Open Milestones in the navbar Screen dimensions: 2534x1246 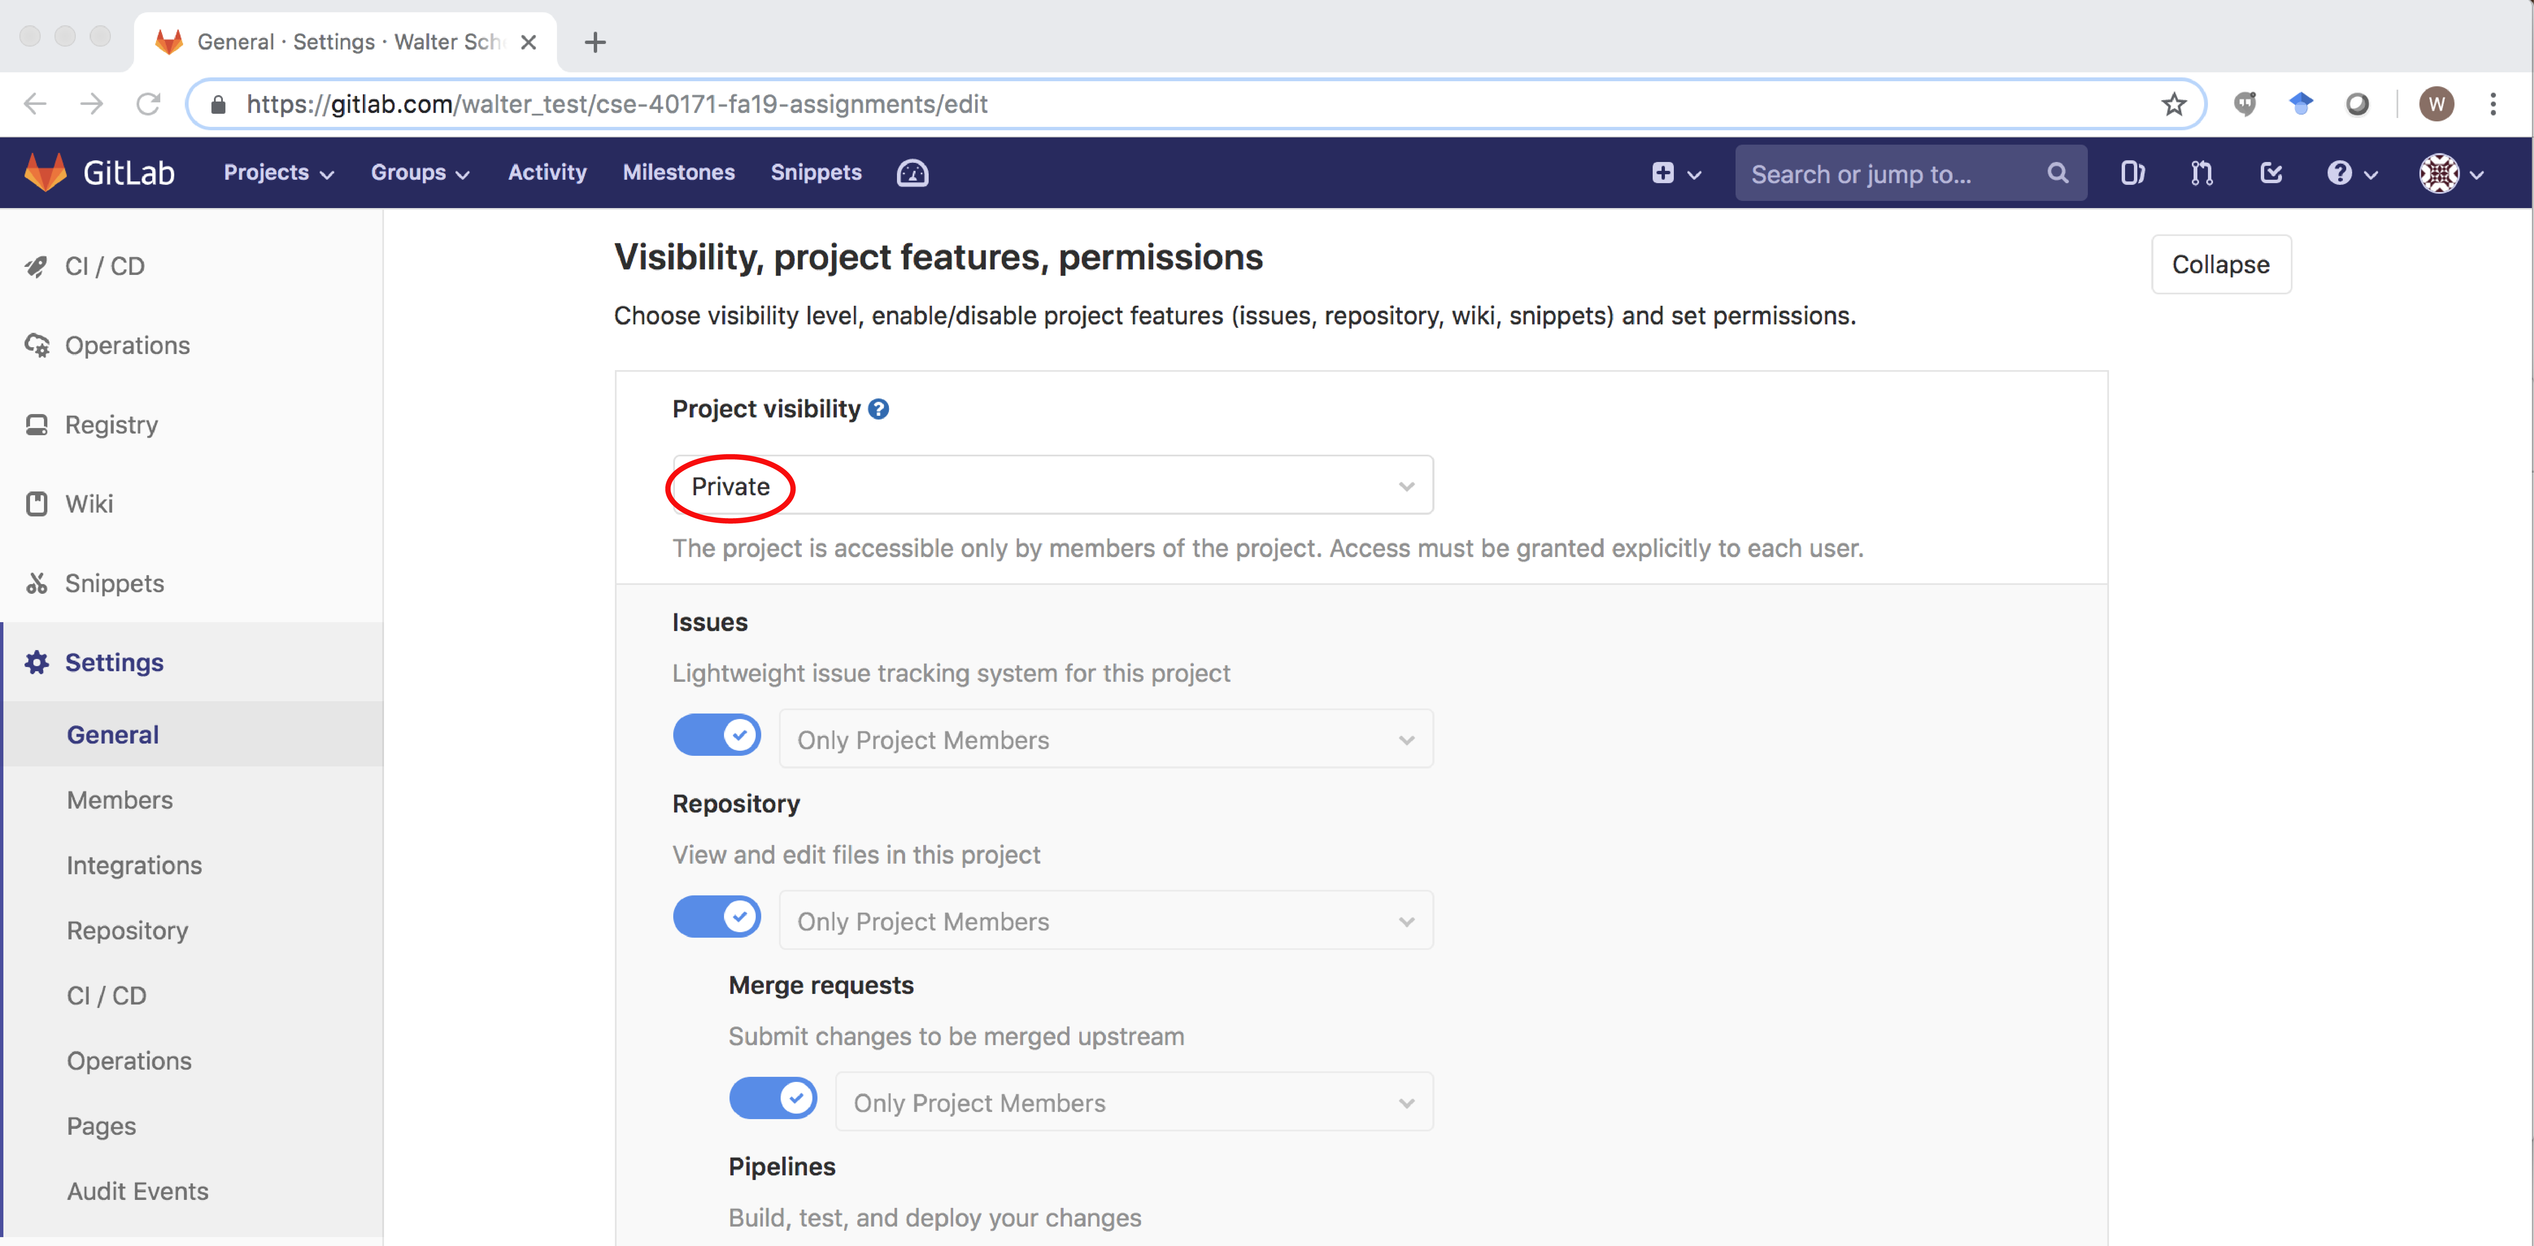pyautogui.click(x=679, y=173)
